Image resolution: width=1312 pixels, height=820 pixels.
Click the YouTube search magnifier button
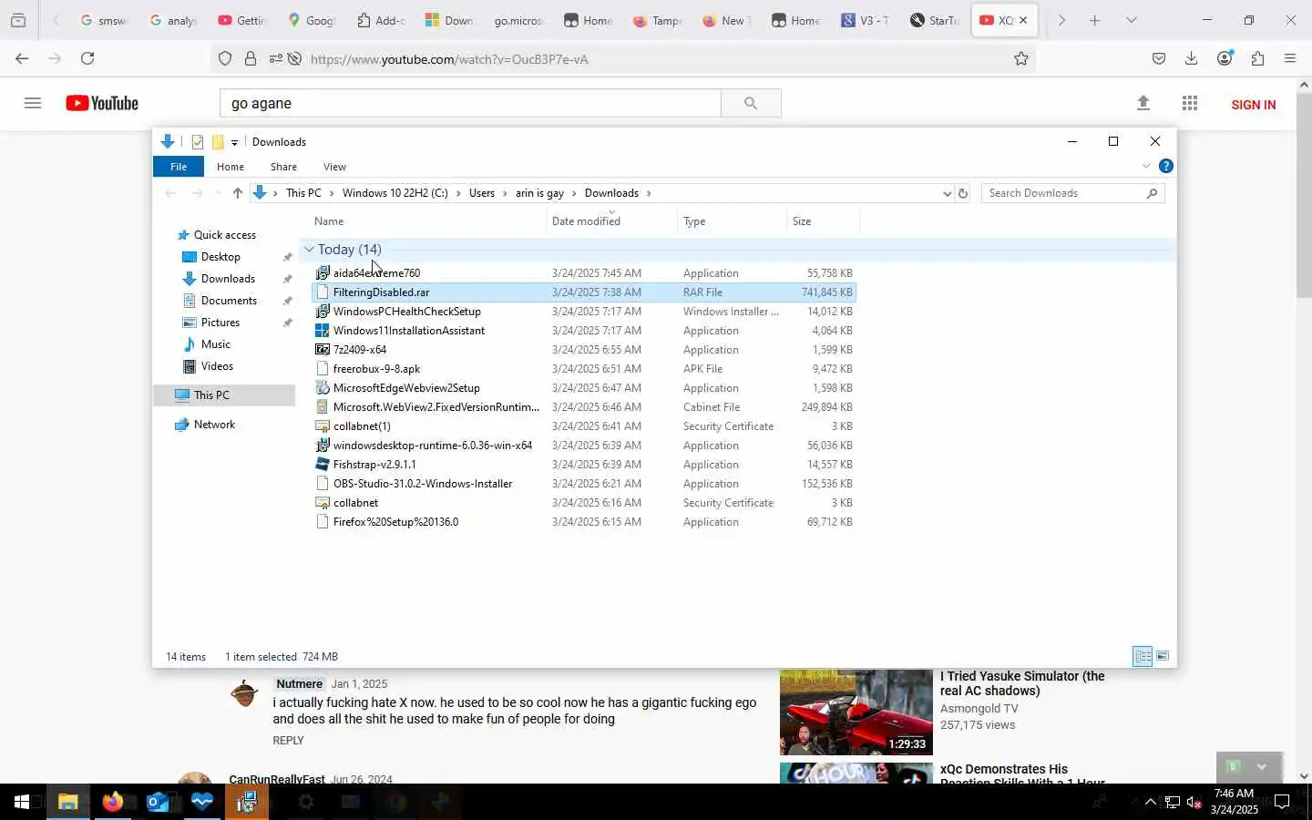751,103
